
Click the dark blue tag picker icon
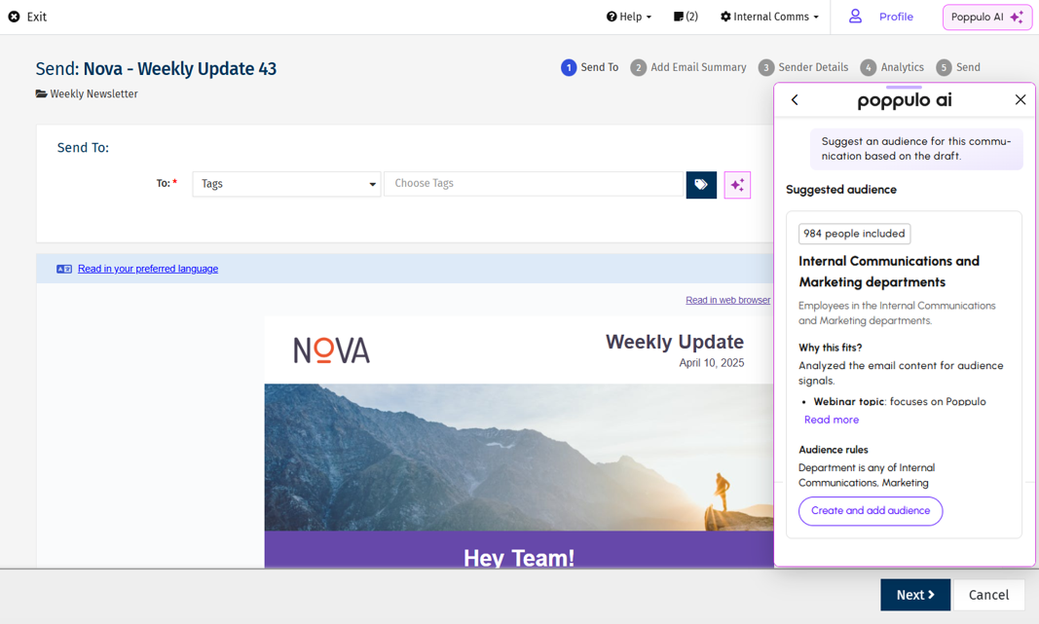point(701,185)
